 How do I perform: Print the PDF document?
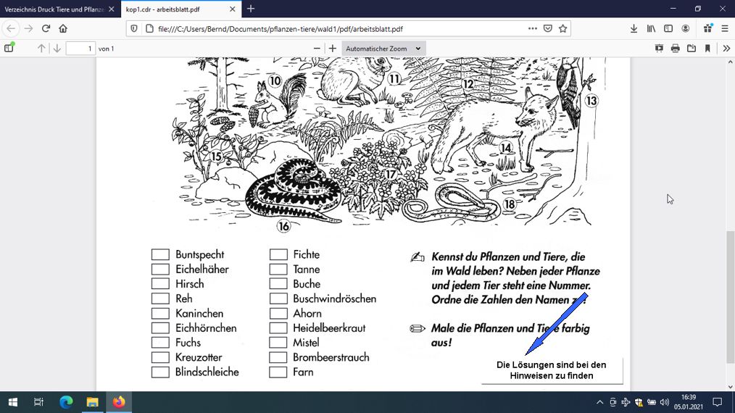(x=675, y=49)
